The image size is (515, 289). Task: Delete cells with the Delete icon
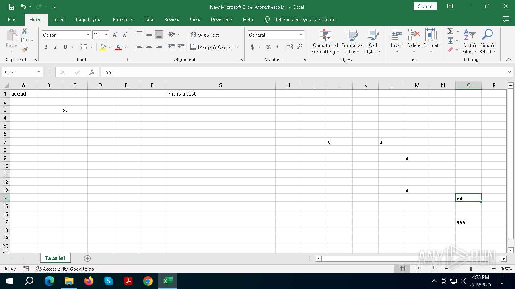click(414, 35)
